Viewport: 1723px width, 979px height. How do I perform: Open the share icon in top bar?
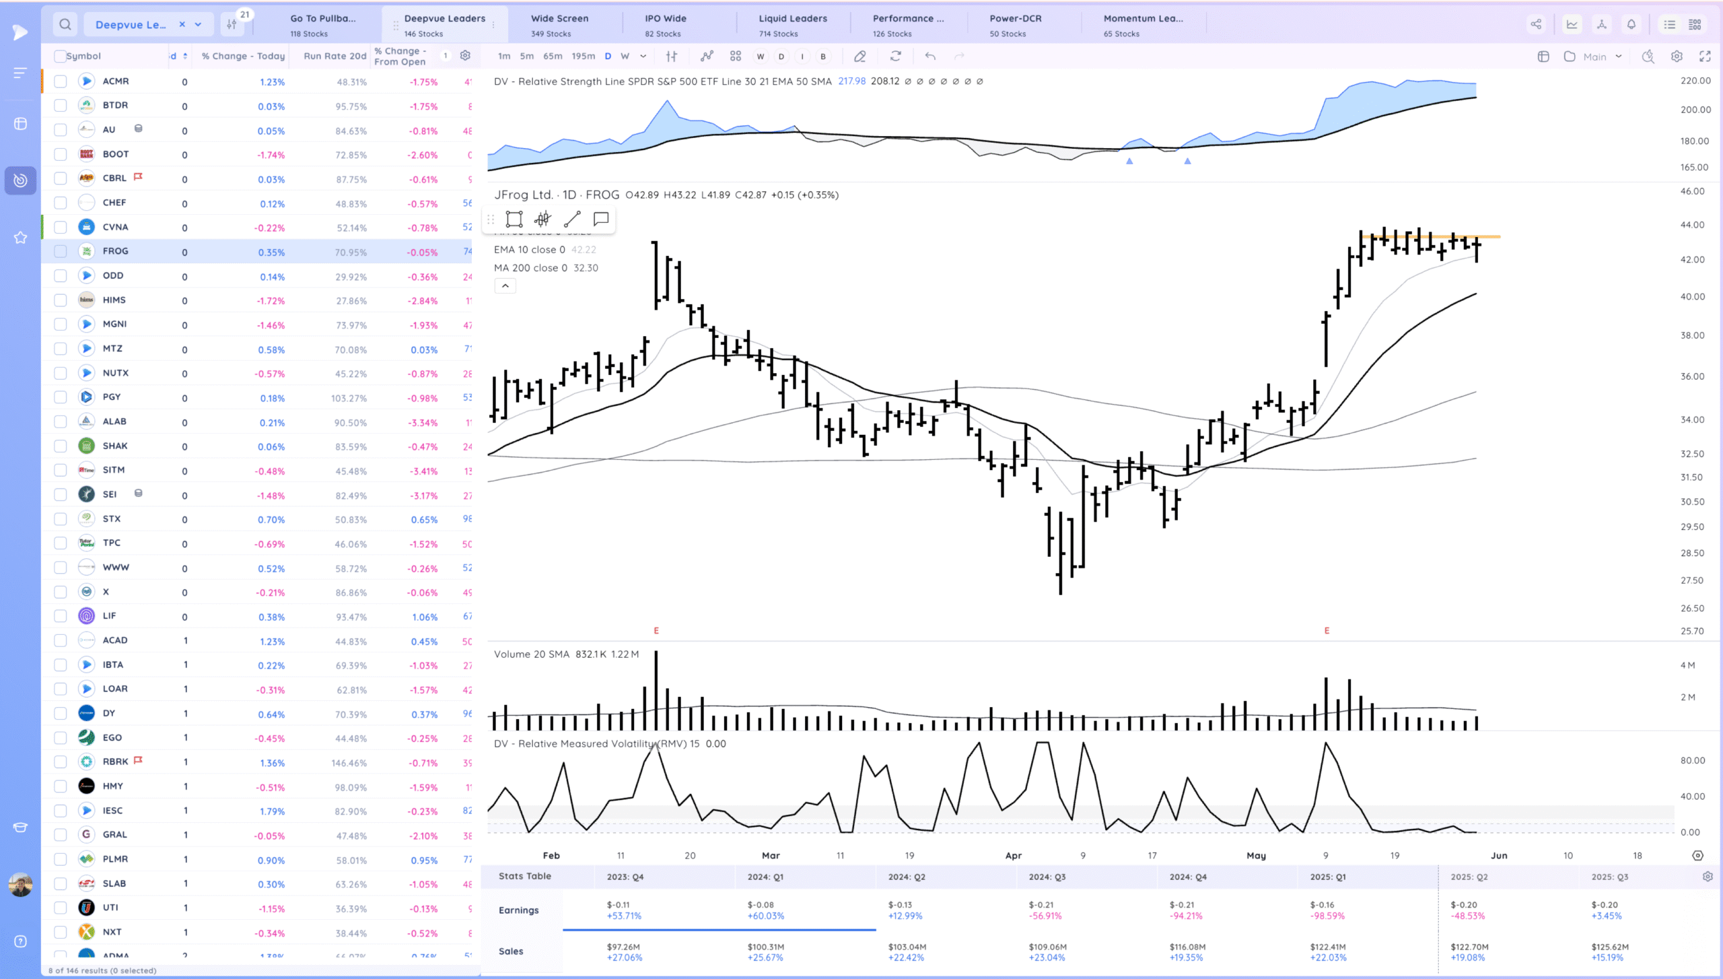(x=1536, y=25)
